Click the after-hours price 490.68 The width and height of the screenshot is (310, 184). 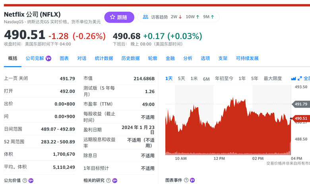126,36
